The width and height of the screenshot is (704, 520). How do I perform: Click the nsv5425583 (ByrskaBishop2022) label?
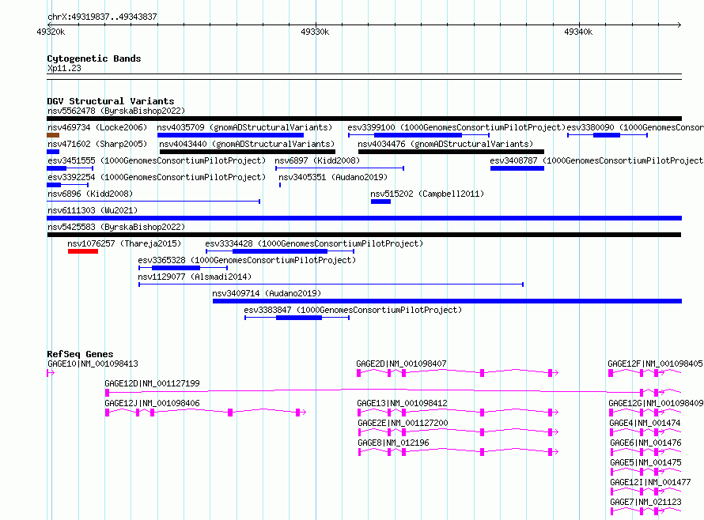click(x=115, y=227)
